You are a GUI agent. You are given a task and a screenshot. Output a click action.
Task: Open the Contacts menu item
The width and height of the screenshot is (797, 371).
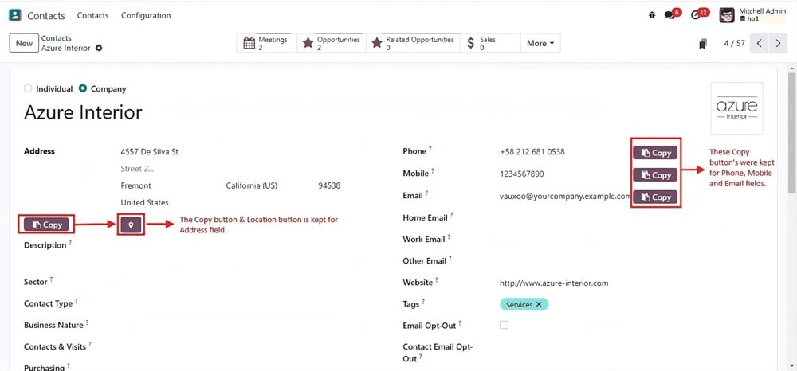pyautogui.click(x=93, y=15)
